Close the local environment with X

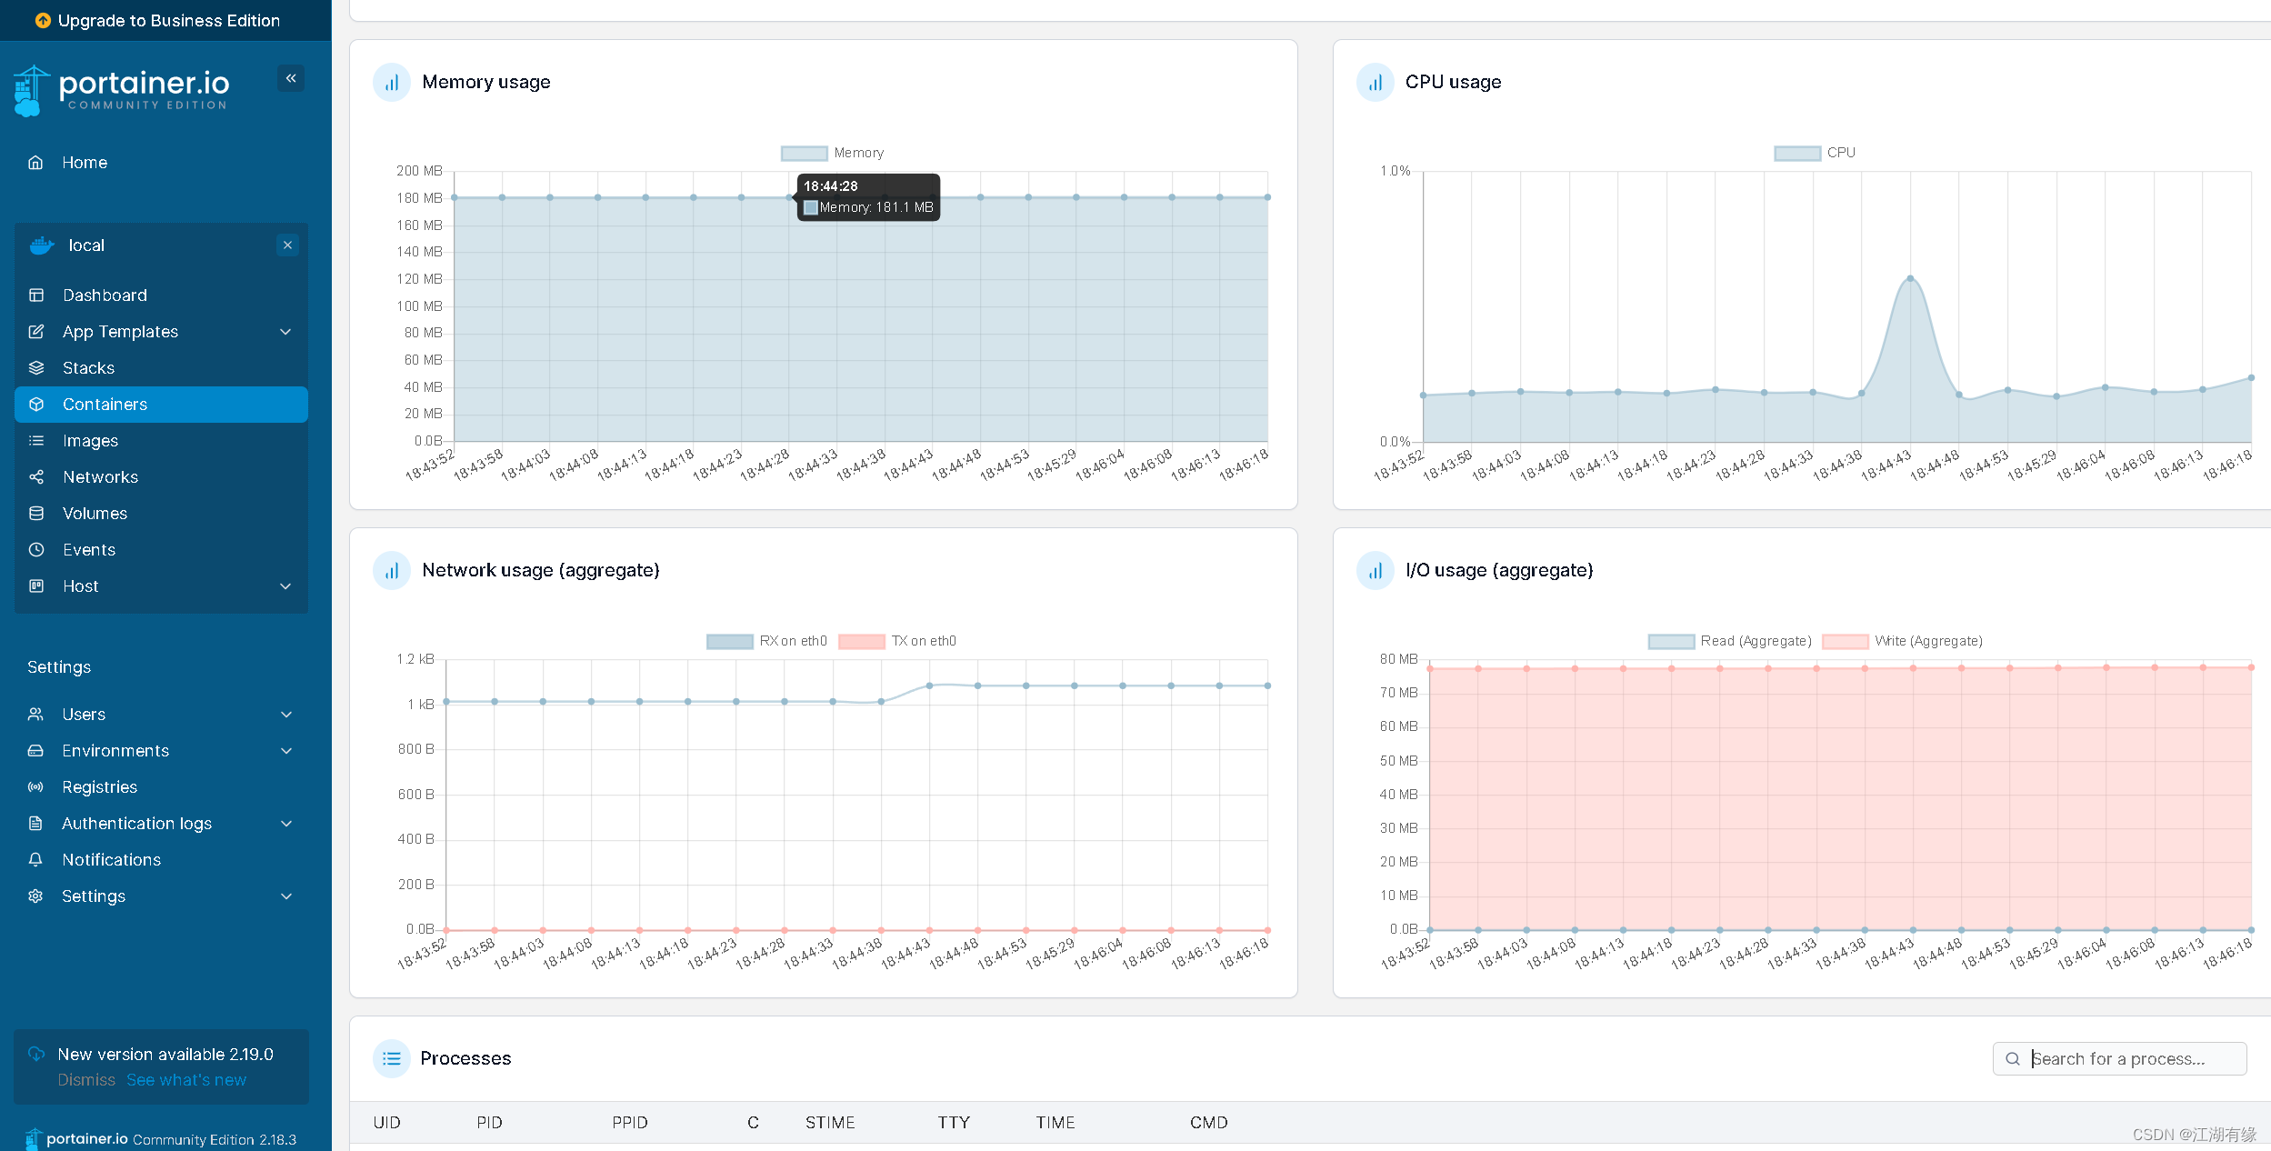click(x=287, y=245)
